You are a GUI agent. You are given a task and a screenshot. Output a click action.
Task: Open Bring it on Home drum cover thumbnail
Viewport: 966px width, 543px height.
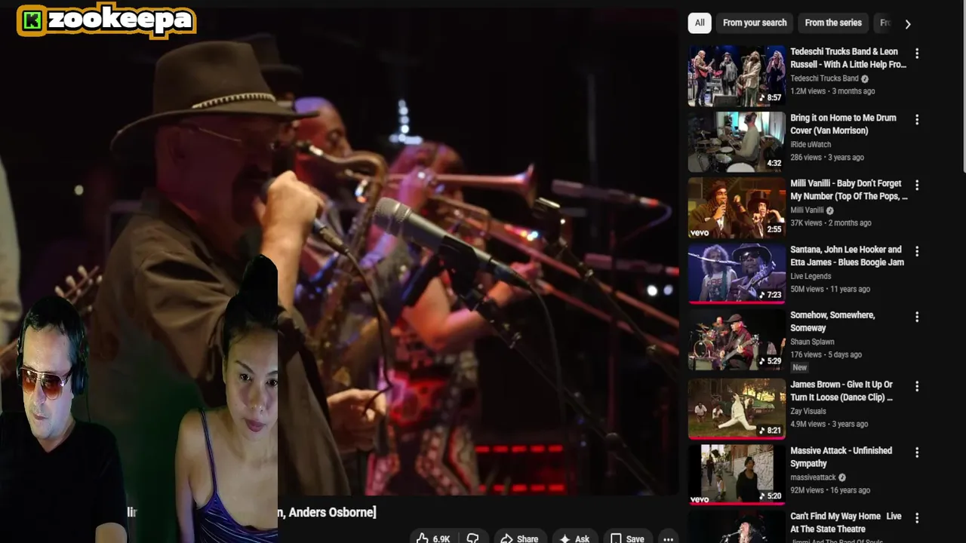tap(737, 142)
